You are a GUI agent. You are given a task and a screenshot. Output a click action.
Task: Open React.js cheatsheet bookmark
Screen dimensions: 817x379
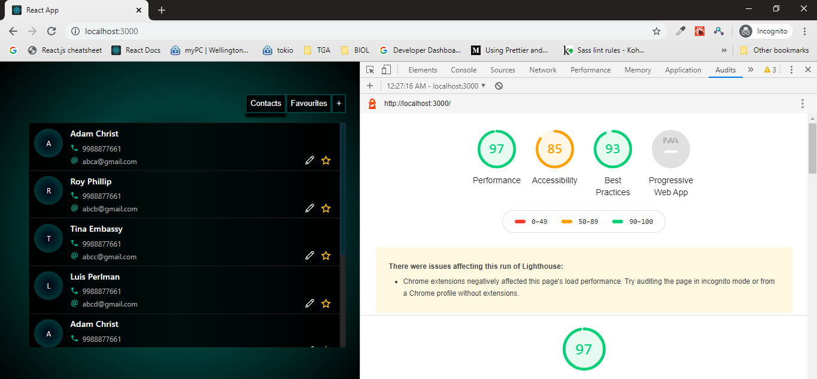(65, 50)
